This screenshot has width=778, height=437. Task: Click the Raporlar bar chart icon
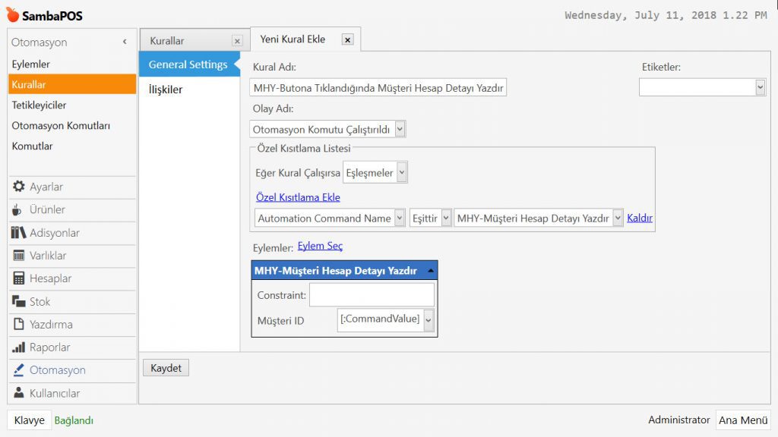[x=19, y=347]
